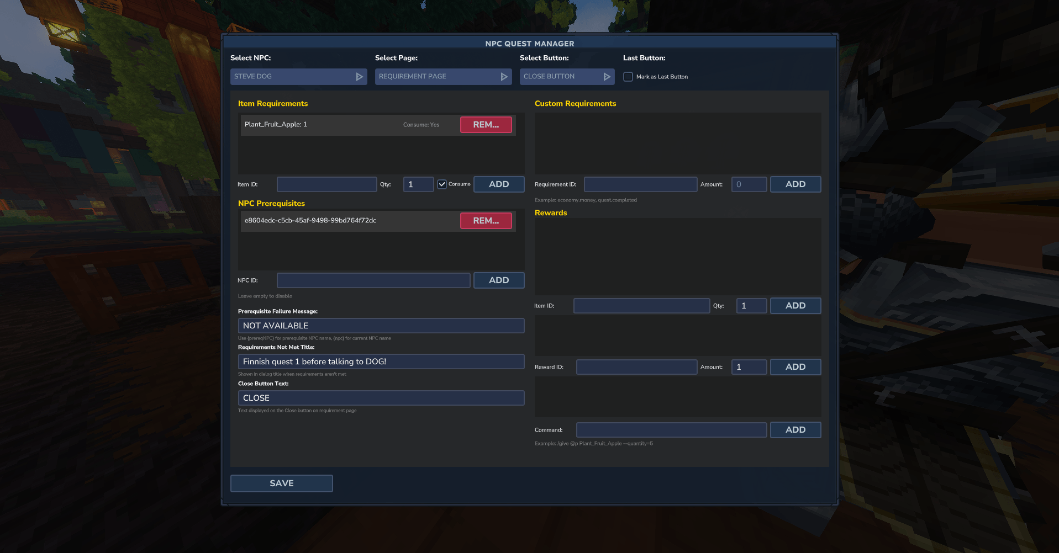Click ADD next to the Command field
The height and width of the screenshot is (553, 1059).
(x=795, y=430)
